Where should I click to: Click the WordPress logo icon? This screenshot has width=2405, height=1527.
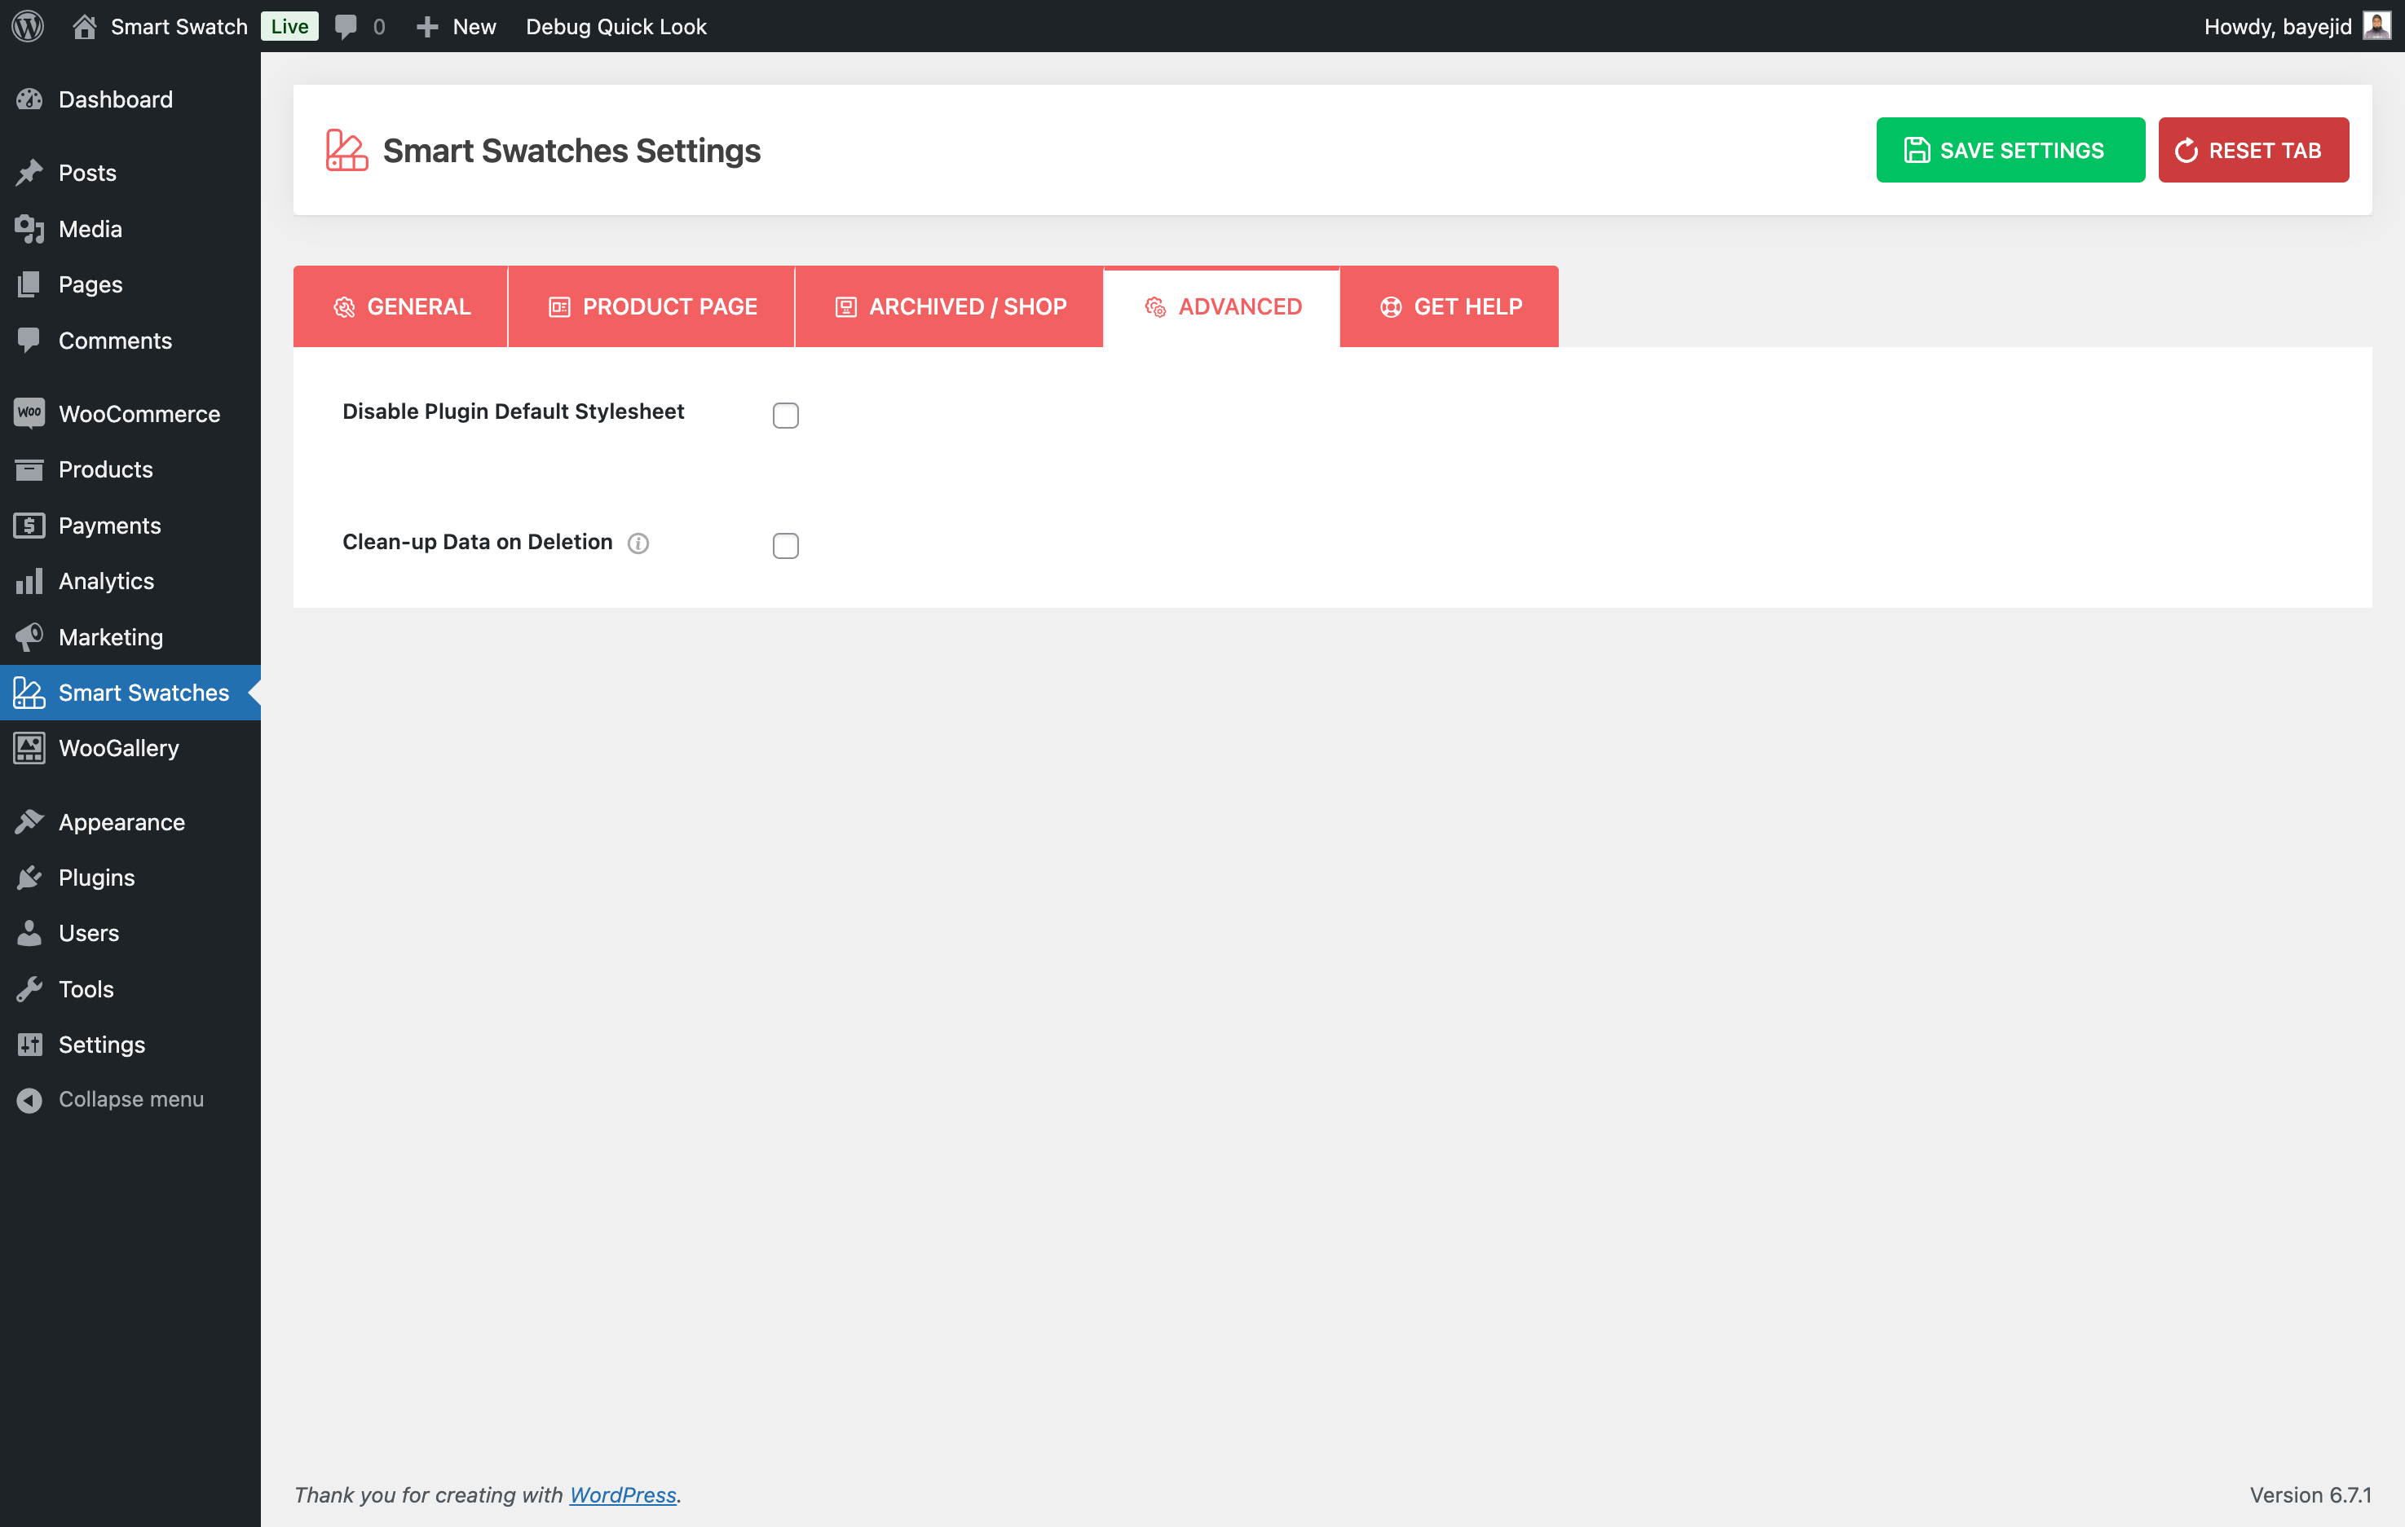(x=27, y=26)
